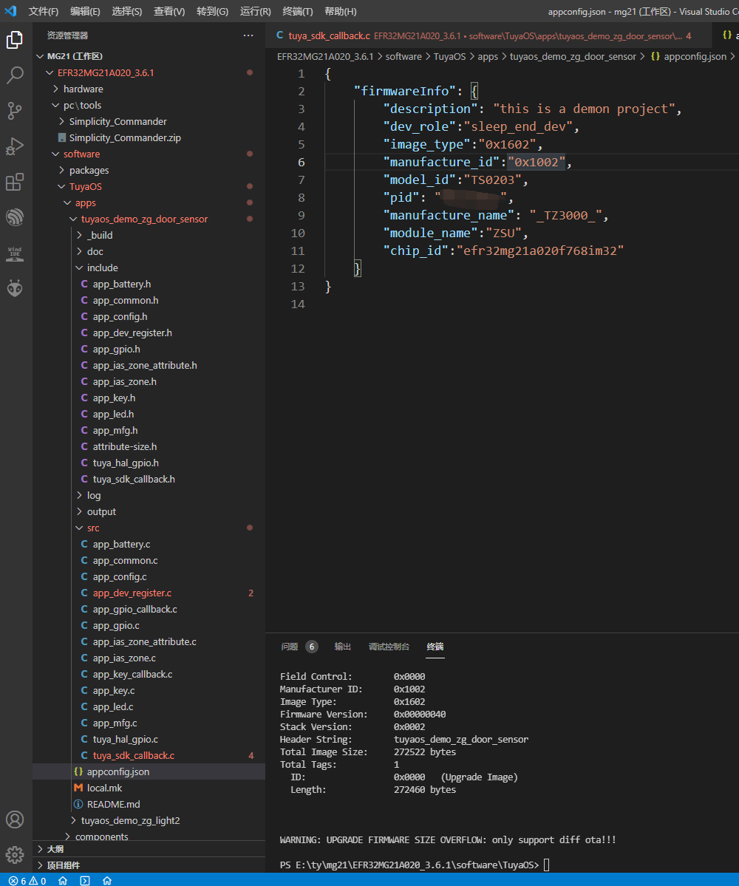Open the 编辑(E) menu

[x=85, y=11]
